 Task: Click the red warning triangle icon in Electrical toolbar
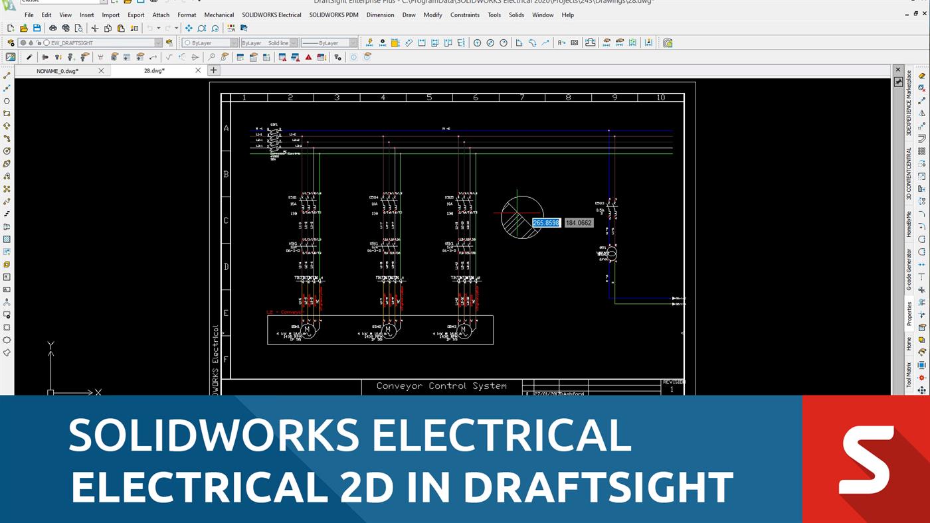point(309,57)
